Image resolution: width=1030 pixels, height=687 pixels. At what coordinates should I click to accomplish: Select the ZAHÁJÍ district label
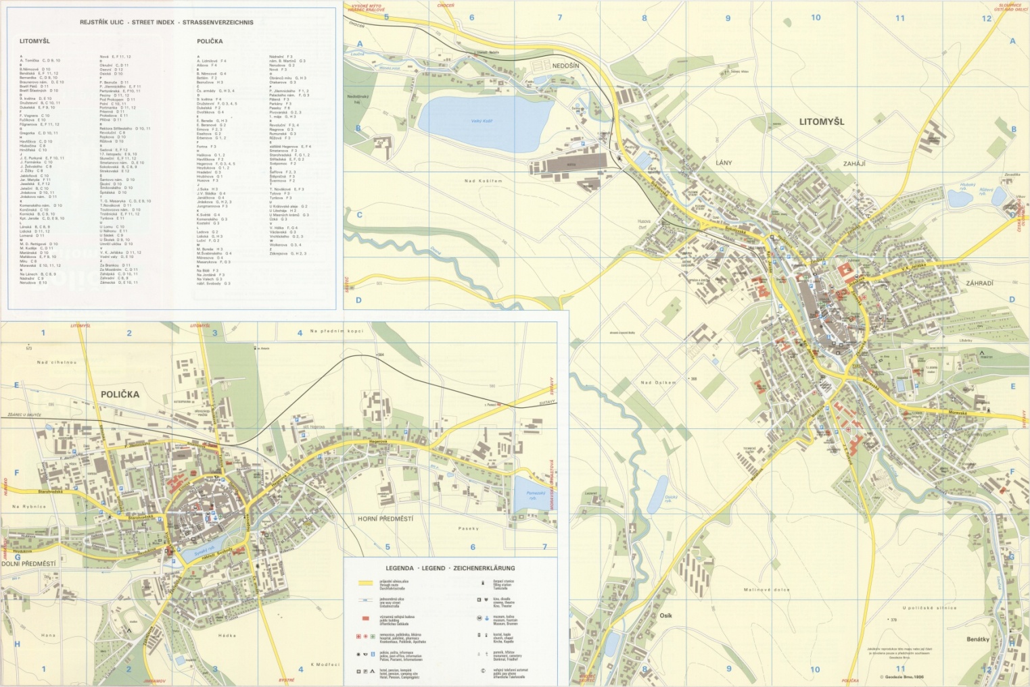coord(854,163)
